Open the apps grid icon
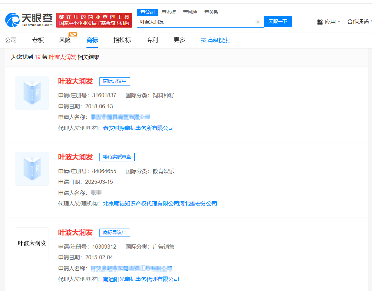The image size is (372, 291). pos(320,22)
